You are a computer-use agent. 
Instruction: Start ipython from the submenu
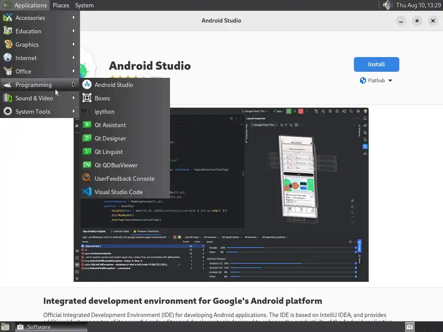(x=125, y=112)
